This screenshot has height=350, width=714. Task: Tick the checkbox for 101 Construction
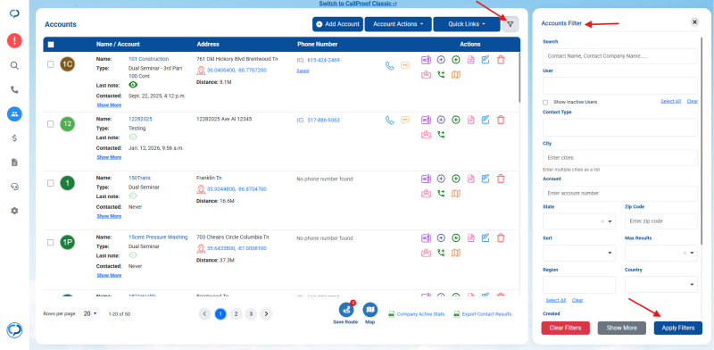tap(51, 64)
